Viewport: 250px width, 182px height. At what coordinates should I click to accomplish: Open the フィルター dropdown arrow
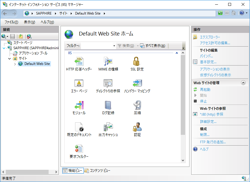pyautogui.click(x=114, y=46)
